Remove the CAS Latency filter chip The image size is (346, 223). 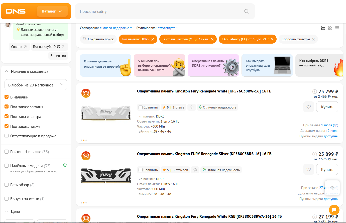click(x=272, y=39)
